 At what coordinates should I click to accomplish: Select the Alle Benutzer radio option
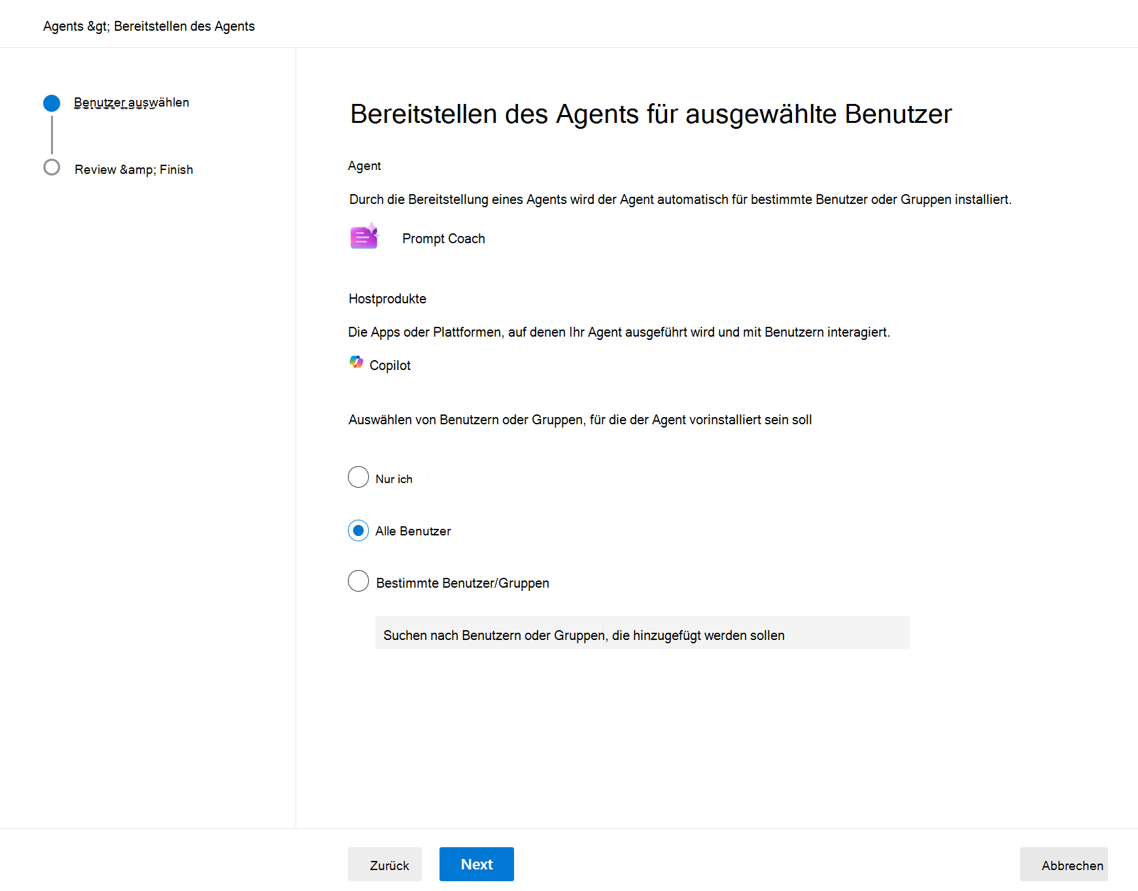(x=358, y=531)
